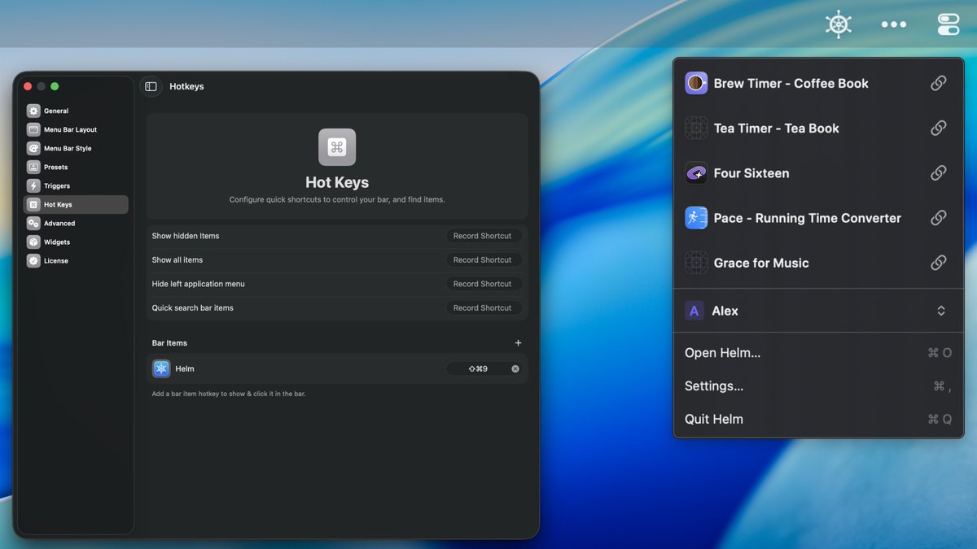The image size is (977, 549).
Task: Click the switches icon in the menu bar
Action: [x=948, y=24]
